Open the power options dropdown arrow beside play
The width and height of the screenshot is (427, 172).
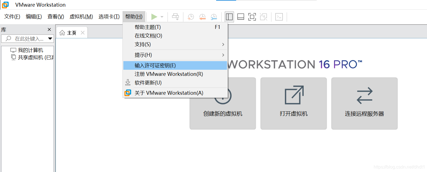pos(162,17)
